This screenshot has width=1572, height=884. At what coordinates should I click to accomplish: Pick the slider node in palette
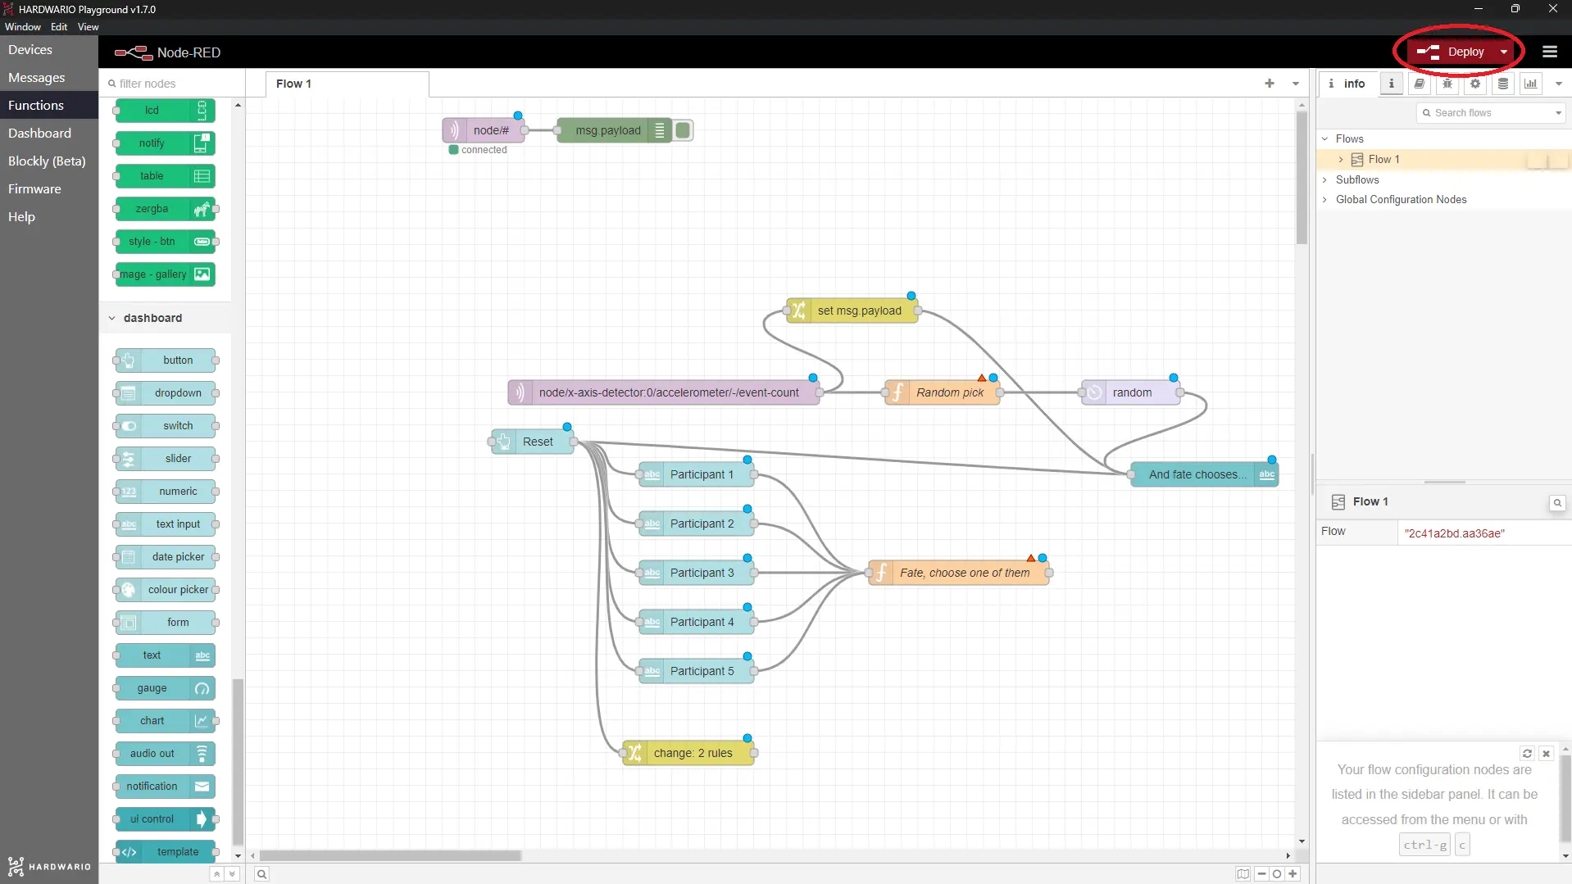click(165, 459)
